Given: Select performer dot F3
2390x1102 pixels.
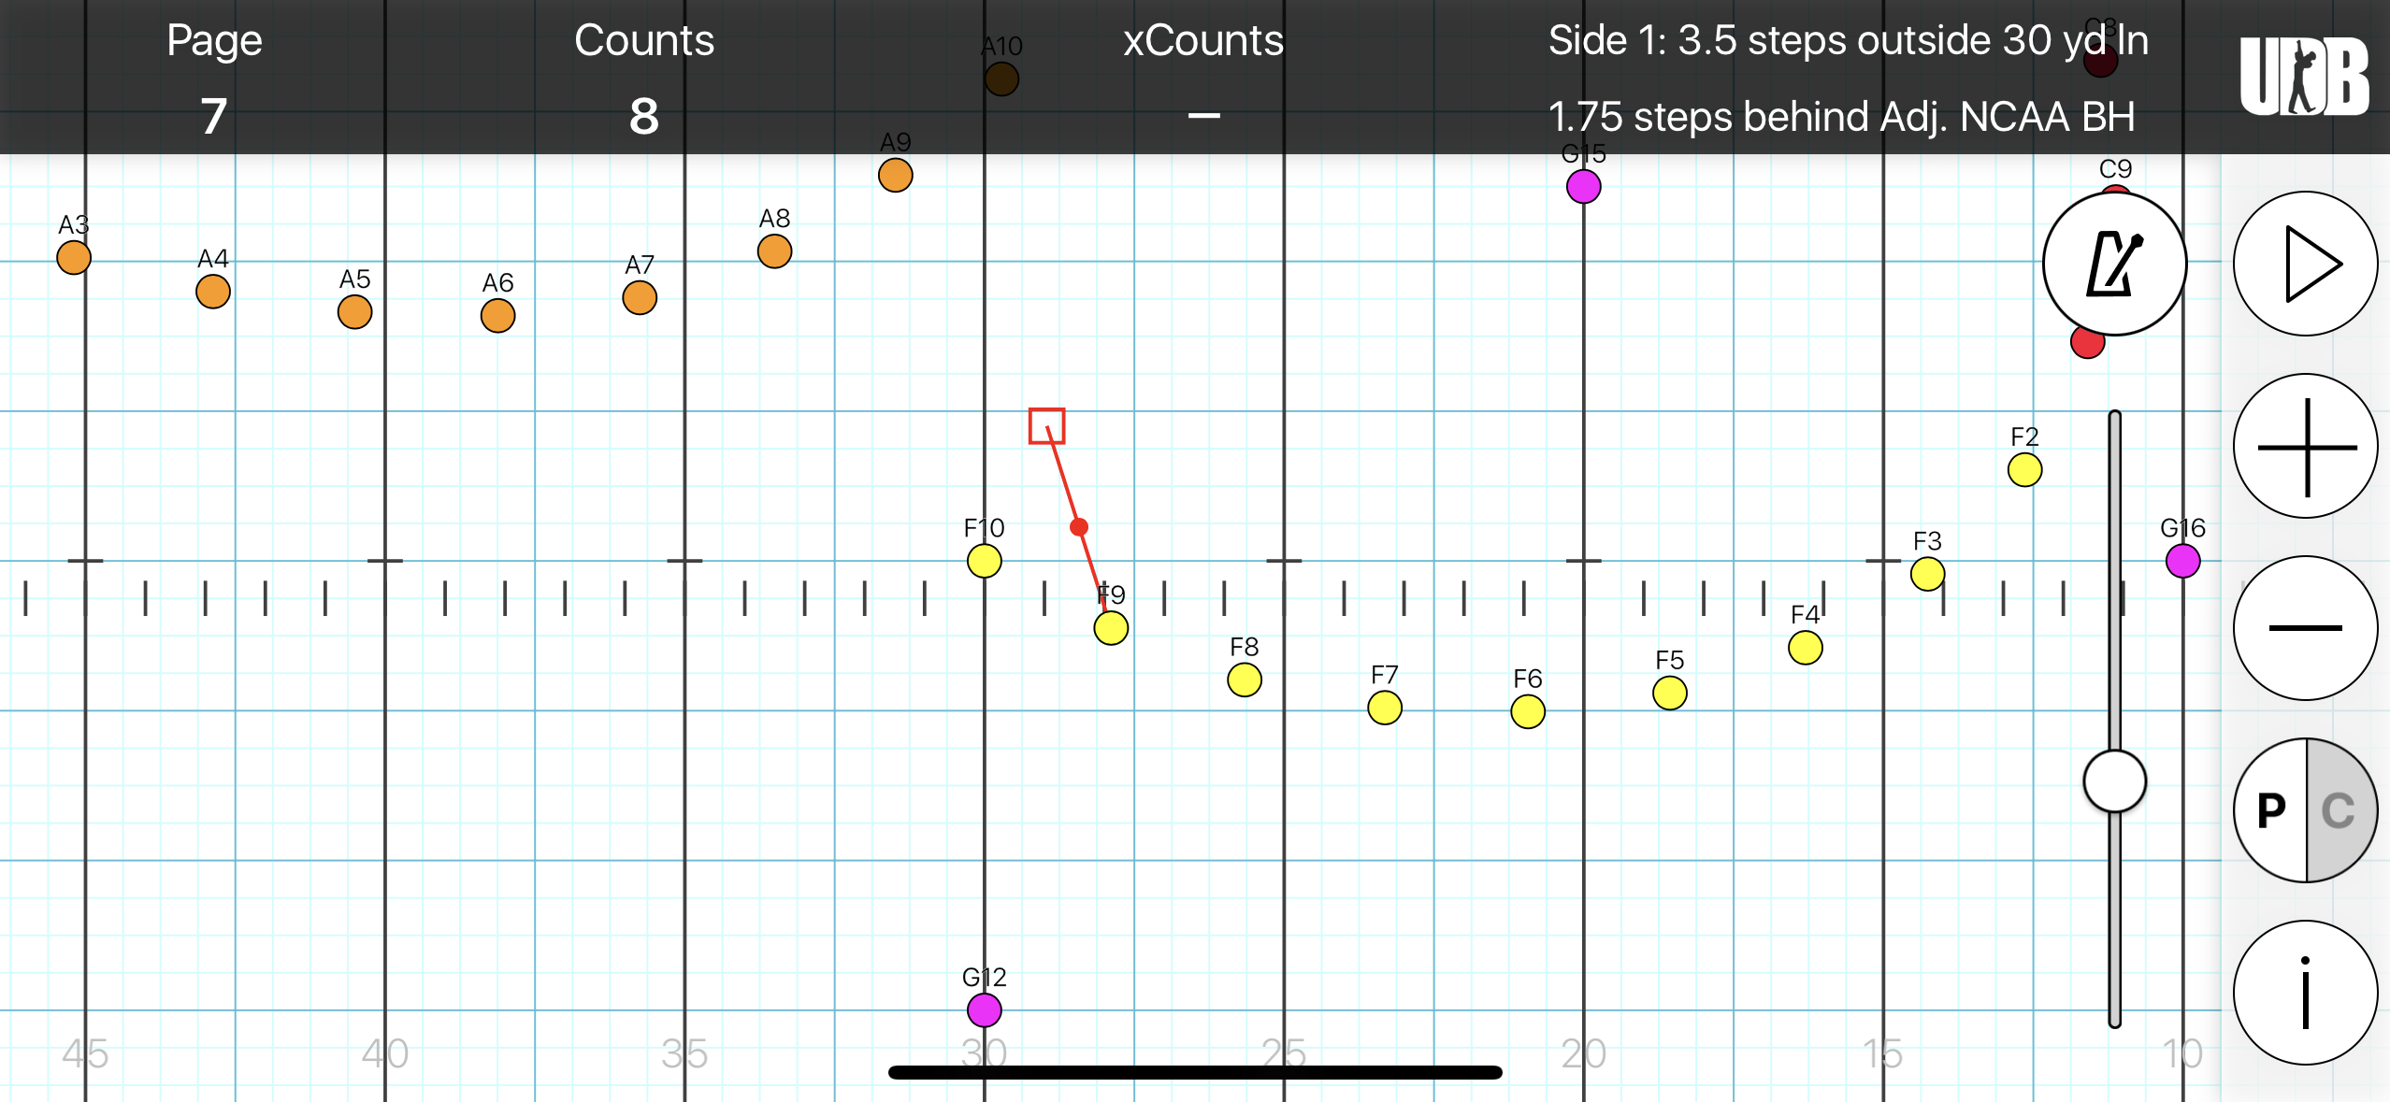Looking at the screenshot, I should [x=1927, y=574].
